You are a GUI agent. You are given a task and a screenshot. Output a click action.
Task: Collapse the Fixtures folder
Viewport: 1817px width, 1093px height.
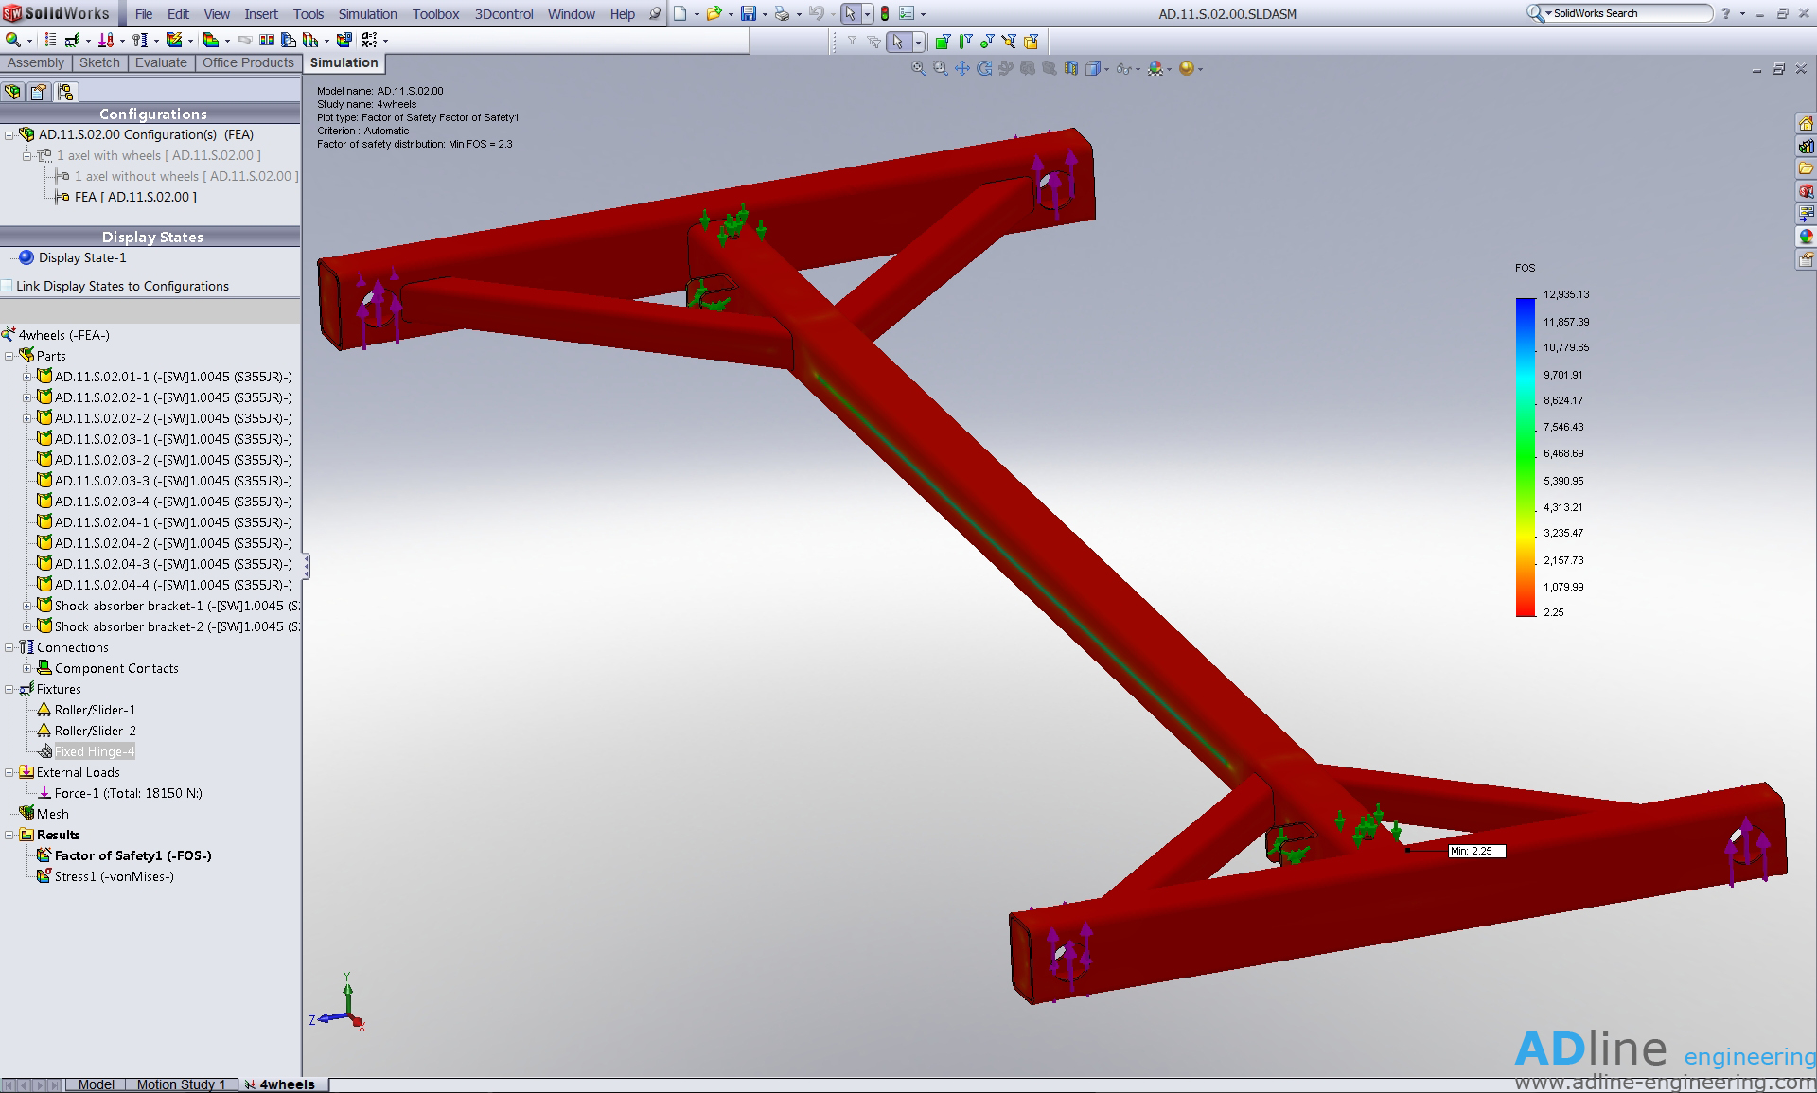(x=9, y=689)
